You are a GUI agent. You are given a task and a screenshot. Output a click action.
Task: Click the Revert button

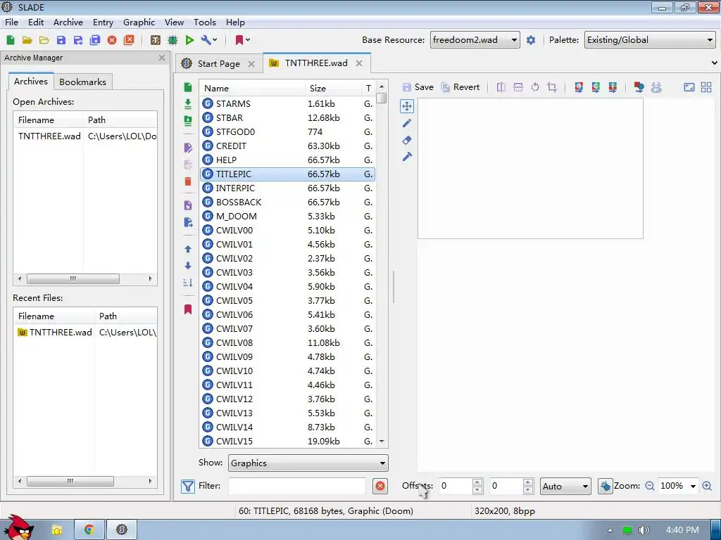(x=460, y=87)
